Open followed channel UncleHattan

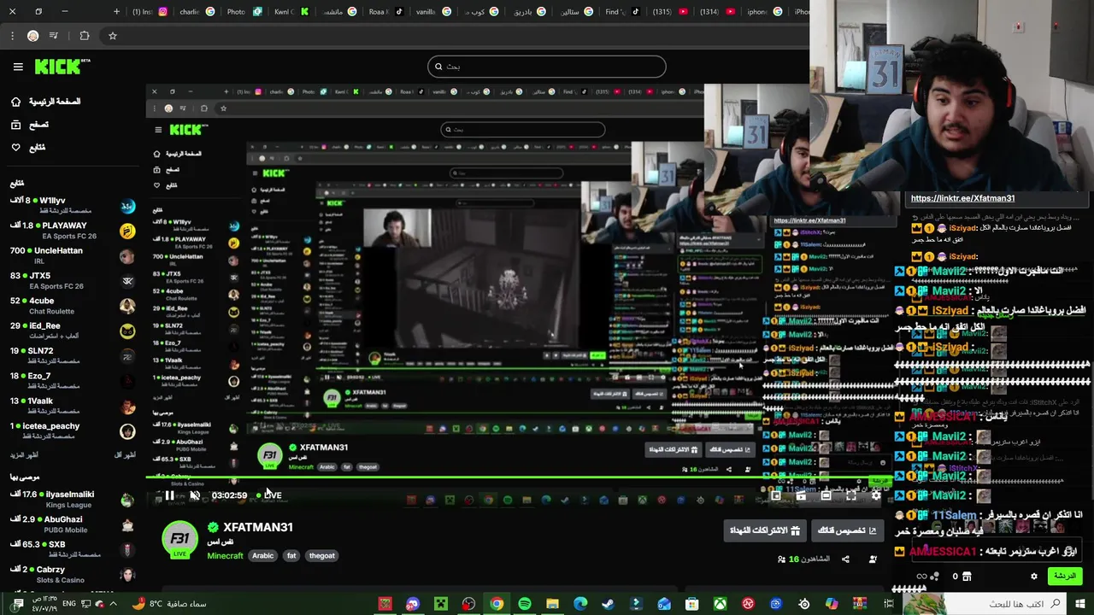coord(73,255)
